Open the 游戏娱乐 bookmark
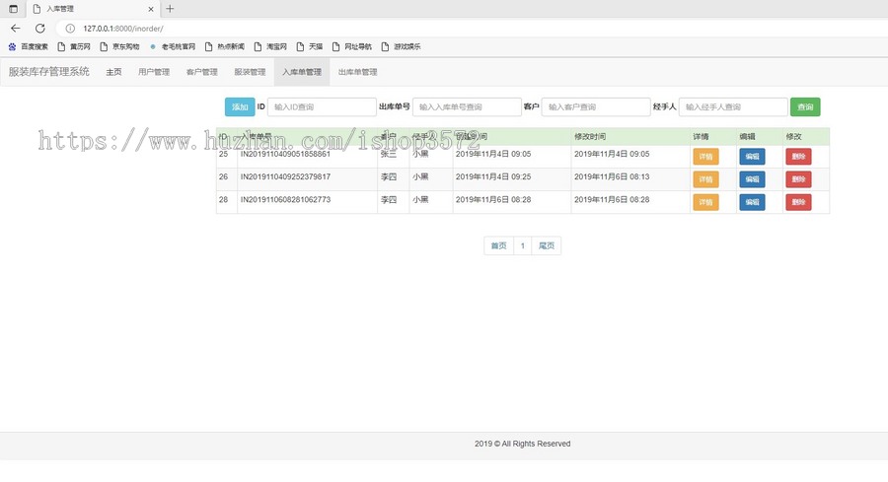The width and height of the screenshot is (888, 482). click(x=401, y=46)
